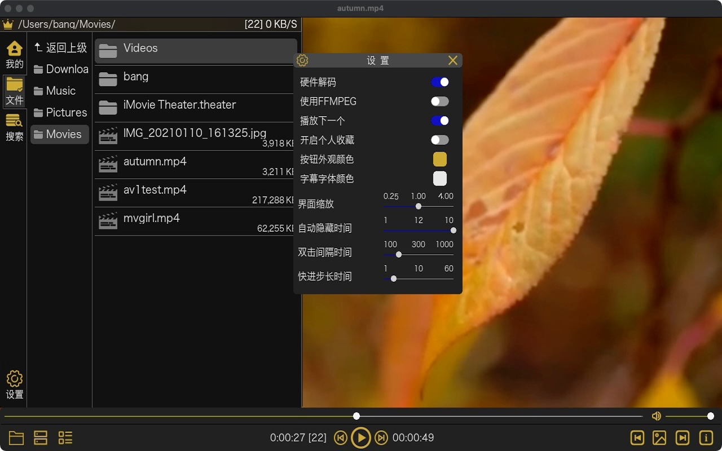
Task: Click the square previous-frame icon at bottom right
Action: click(x=637, y=438)
